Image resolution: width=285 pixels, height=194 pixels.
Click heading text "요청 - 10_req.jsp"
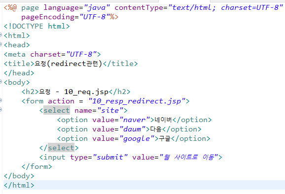(x=73, y=92)
